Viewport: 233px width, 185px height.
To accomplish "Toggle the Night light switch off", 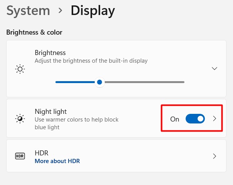I will (x=195, y=119).
